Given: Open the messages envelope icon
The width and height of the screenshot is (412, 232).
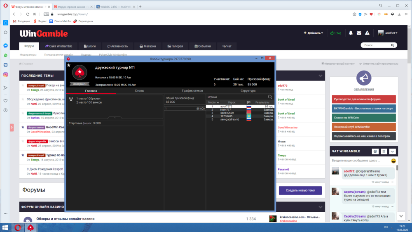Looking at the screenshot, I should [x=359, y=33].
